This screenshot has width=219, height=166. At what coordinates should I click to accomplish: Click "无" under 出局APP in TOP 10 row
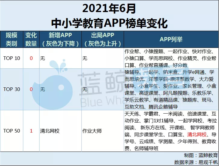(85, 58)
